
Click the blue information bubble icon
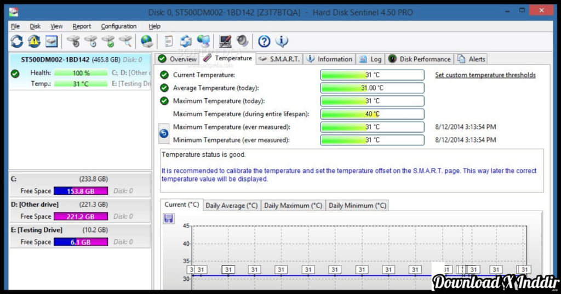point(282,41)
